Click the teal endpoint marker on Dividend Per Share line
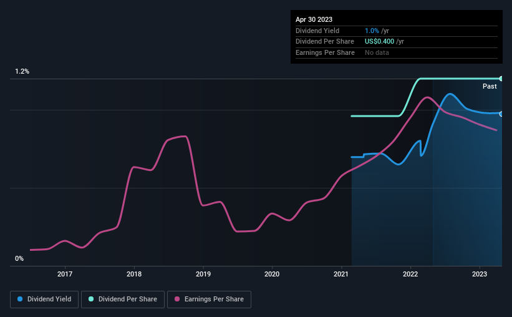Screen dimensions: 512x317 point(501,79)
